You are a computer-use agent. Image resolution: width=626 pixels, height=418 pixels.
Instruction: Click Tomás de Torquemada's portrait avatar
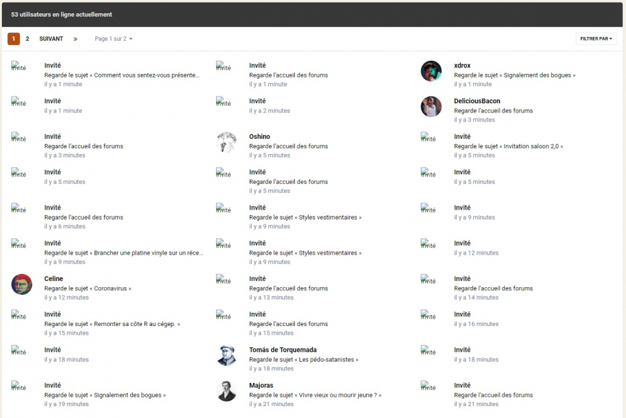tap(226, 355)
